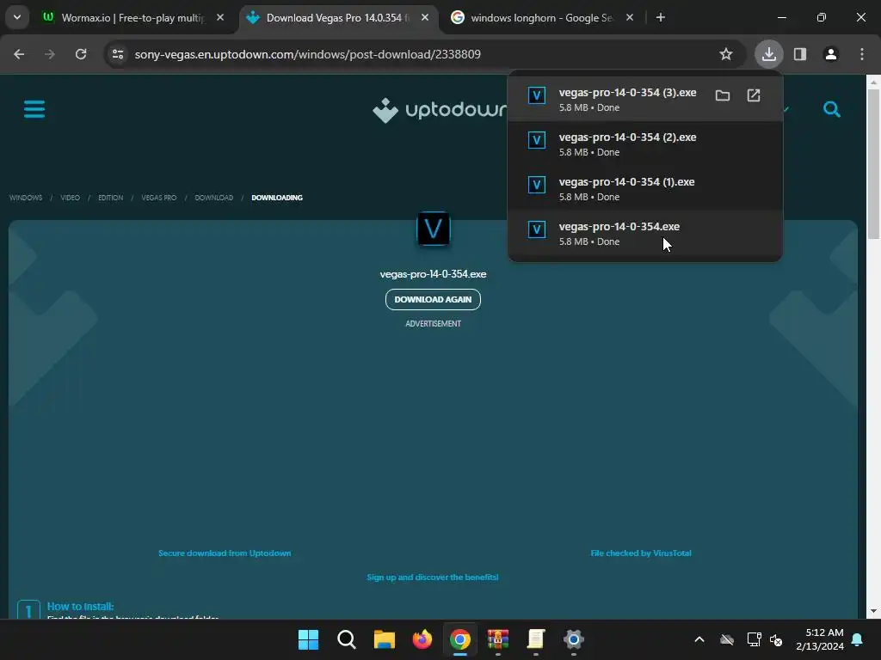Toggle the Chrome downloads button
The height and width of the screenshot is (660, 881).
tap(768, 54)
